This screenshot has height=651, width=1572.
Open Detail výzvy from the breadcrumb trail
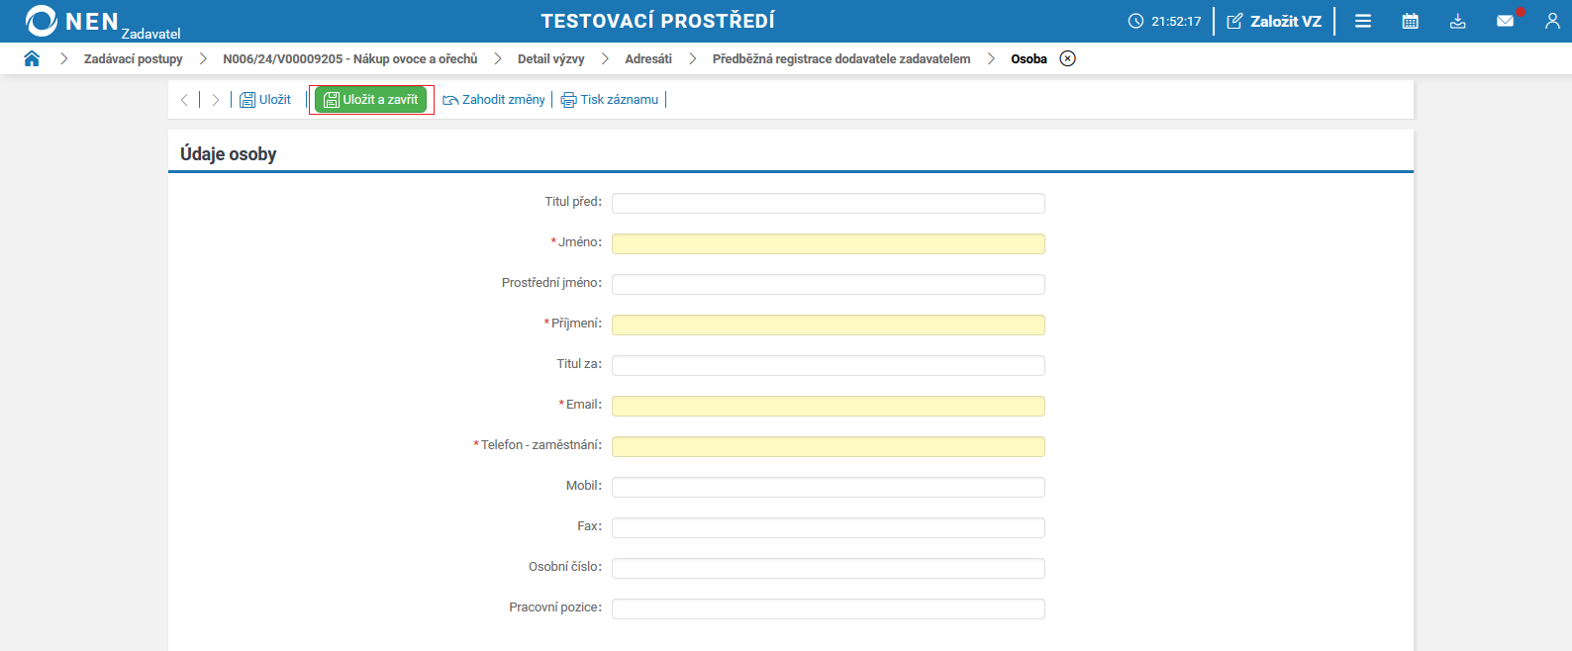coord(550,58)
